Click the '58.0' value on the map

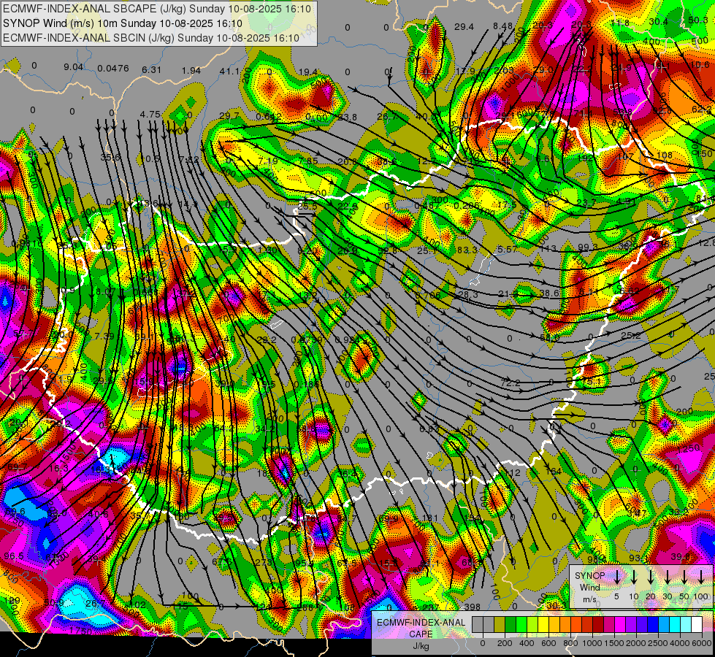(x=549, y=338)
